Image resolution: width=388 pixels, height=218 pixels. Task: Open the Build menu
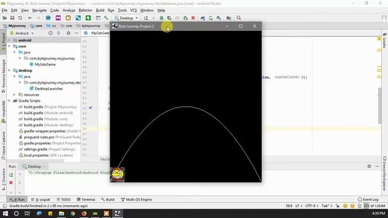coord(100,10)
